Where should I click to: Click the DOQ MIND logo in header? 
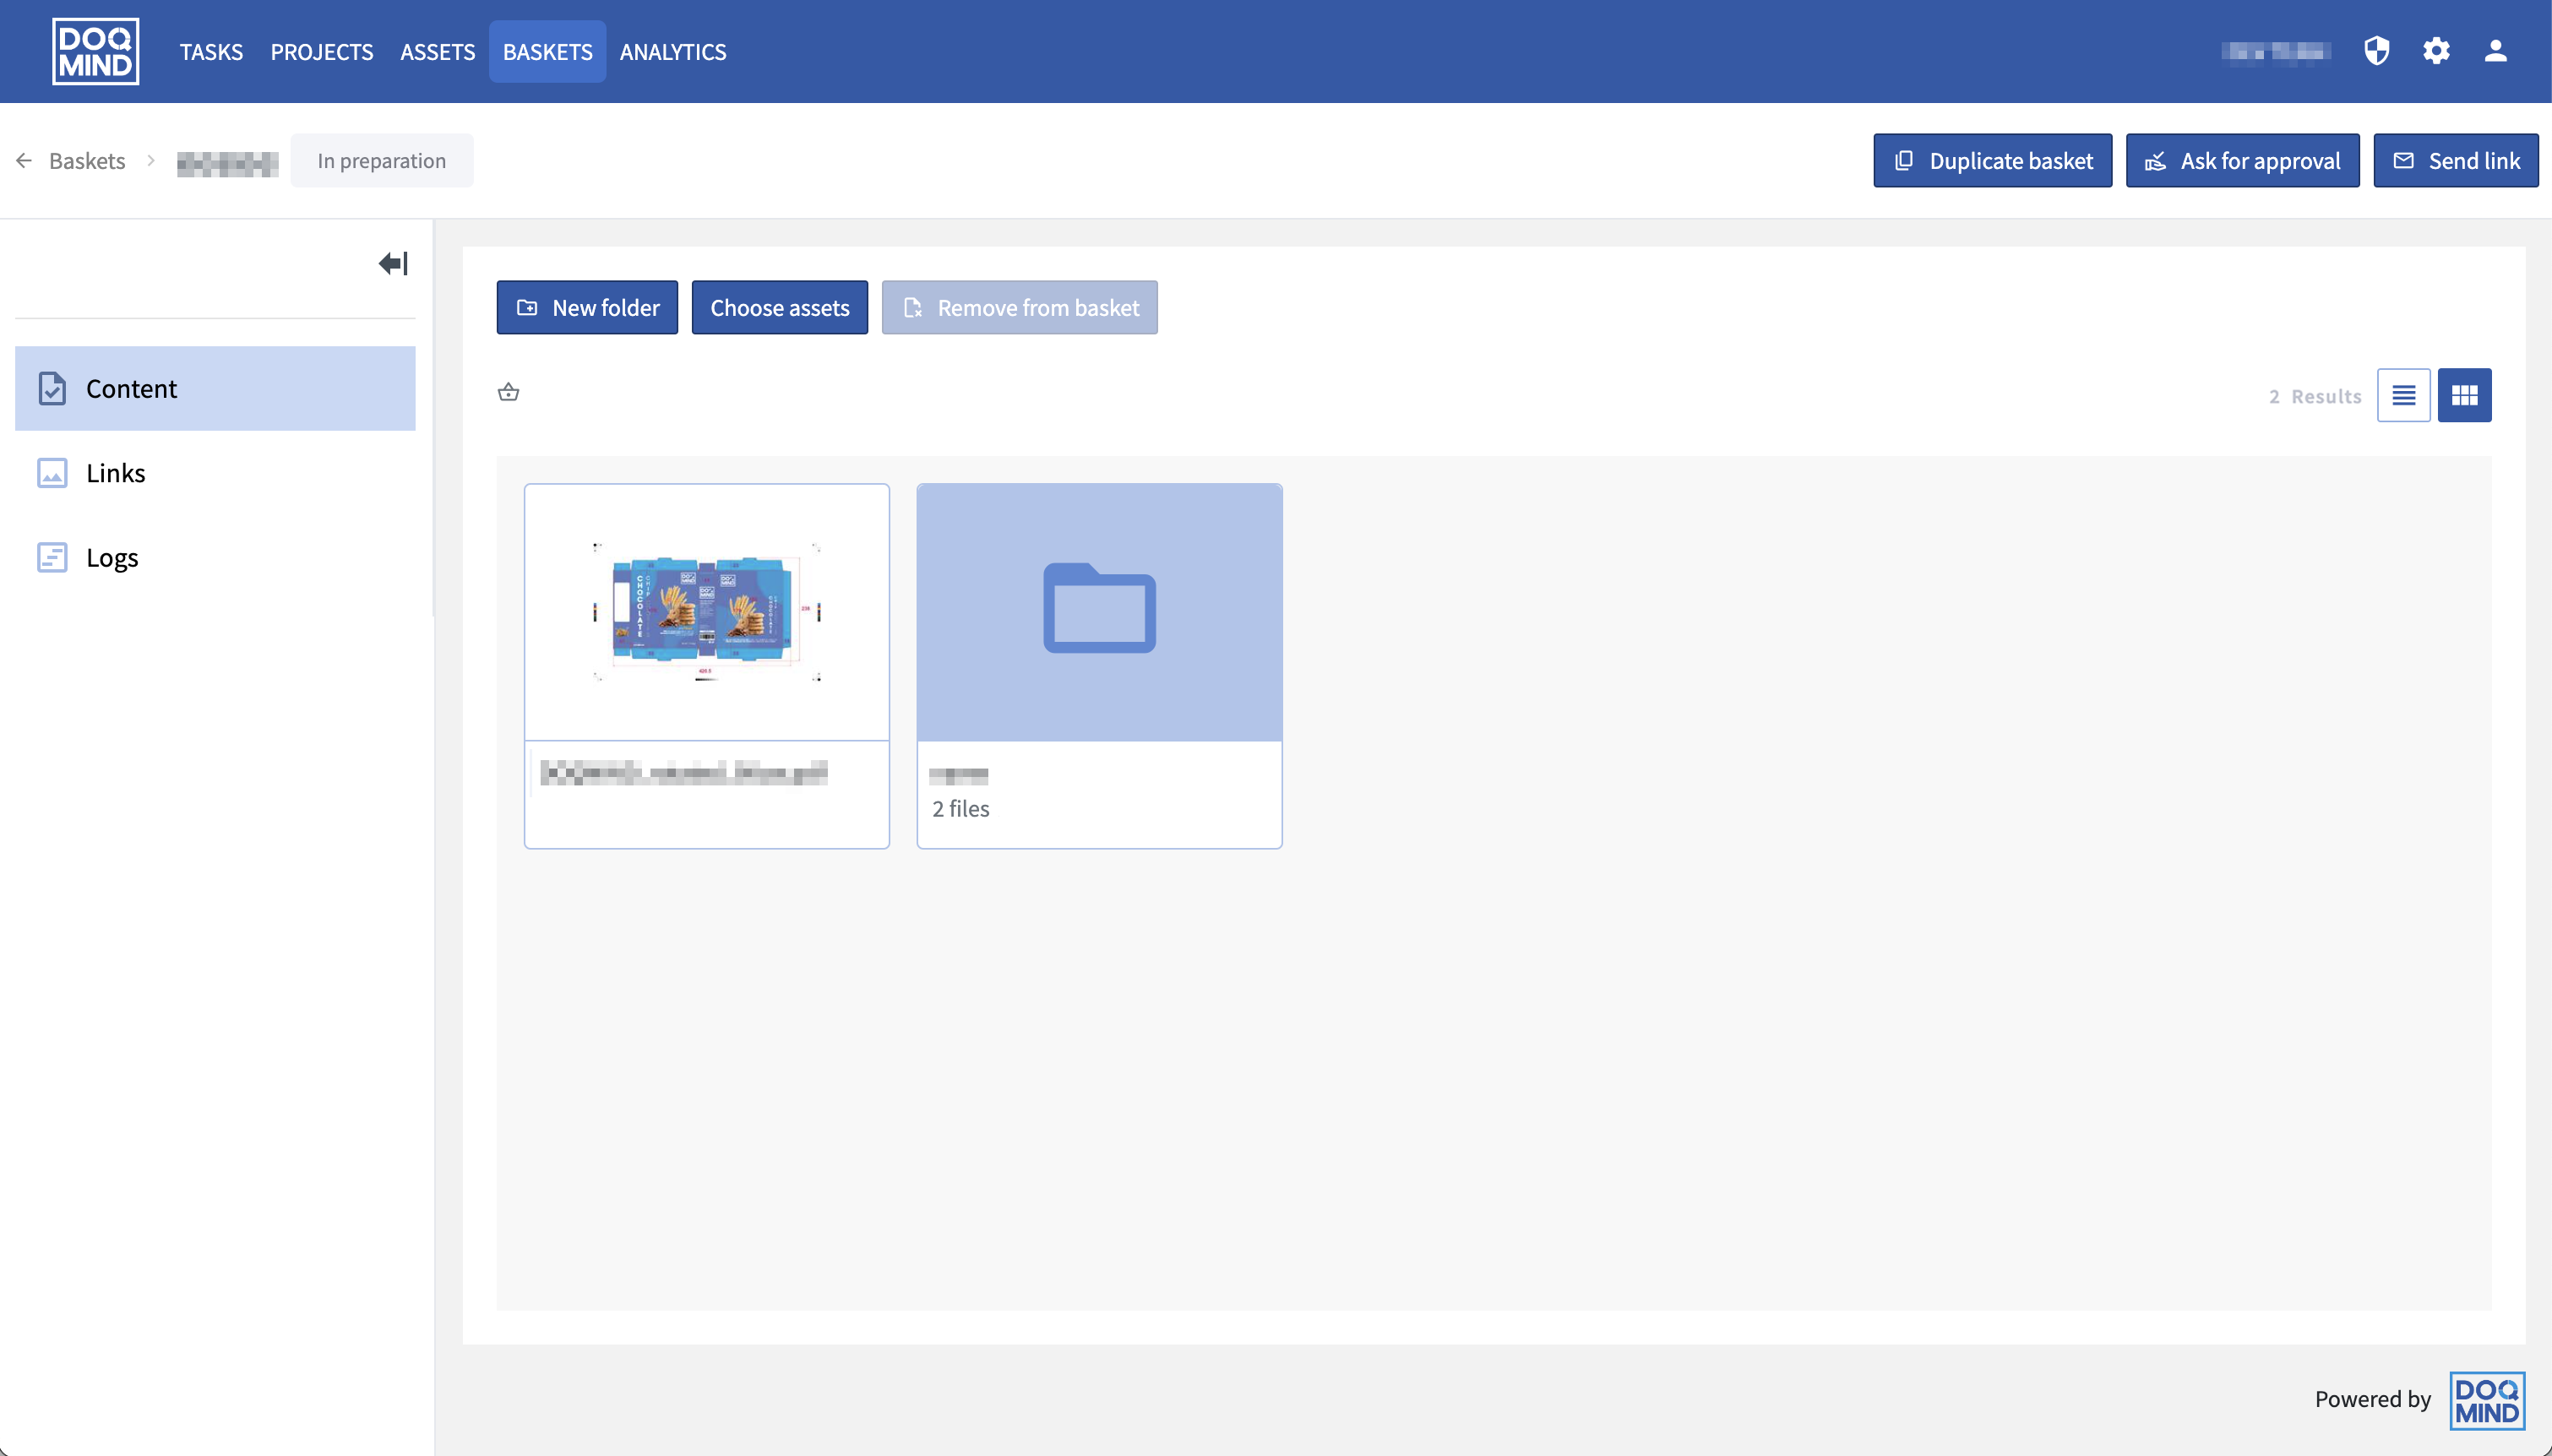tap(95, 51)
